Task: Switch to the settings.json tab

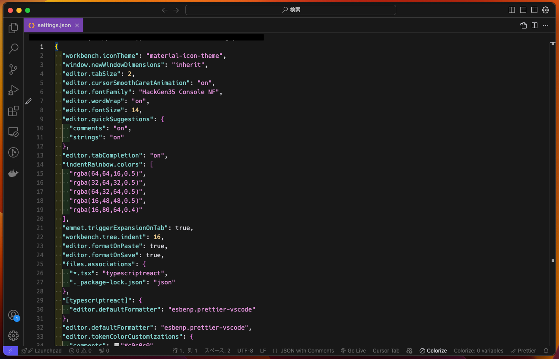Action: [x=54, y=25]
